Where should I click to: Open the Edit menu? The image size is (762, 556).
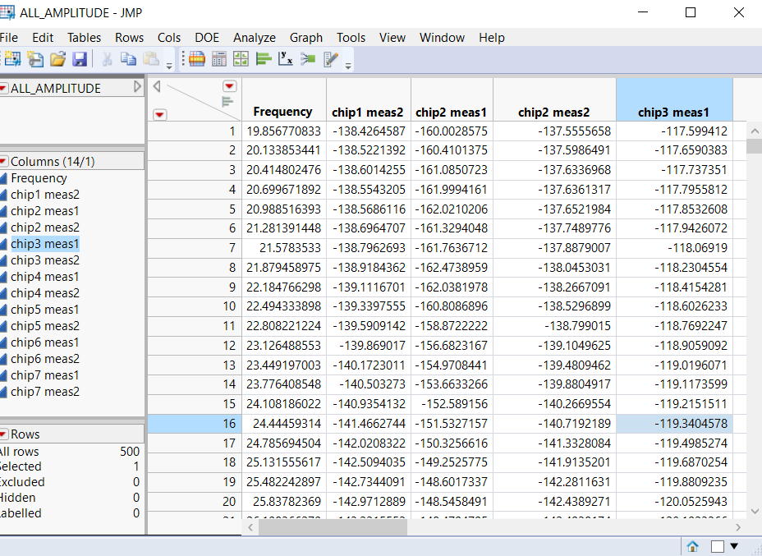click(x=43, y=38)
